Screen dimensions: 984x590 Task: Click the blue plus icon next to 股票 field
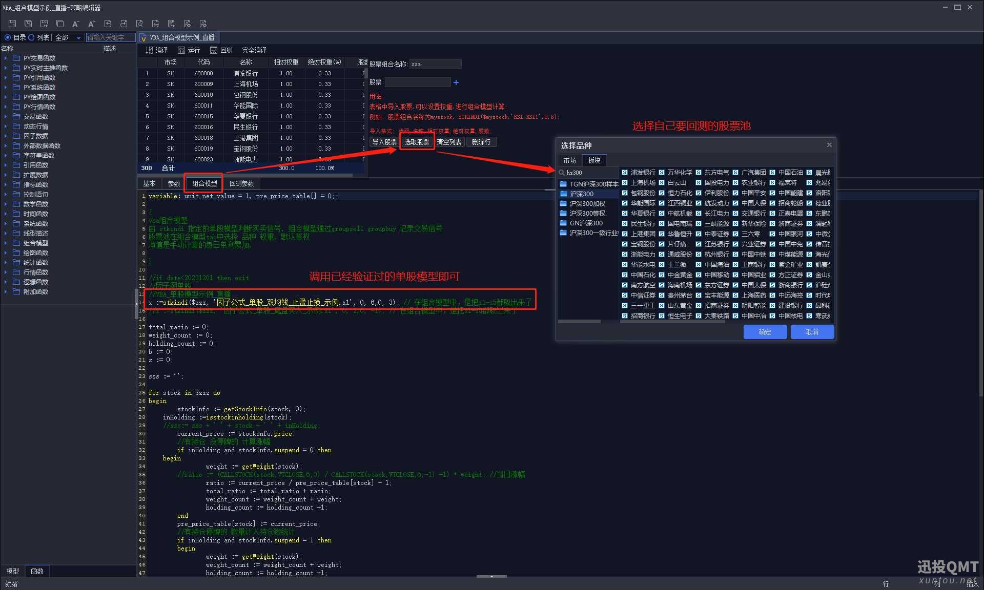(456, 82)
